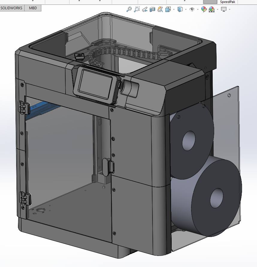Viewport: 257px width, 267px height.
Task: Open Dynamic Annotation Views icon
Action: (x=160, y=9)
